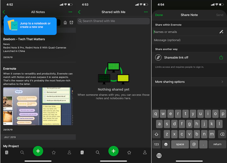Open More sharing options row
This screenshot has width=227, height=163.
tap(189, 82)
